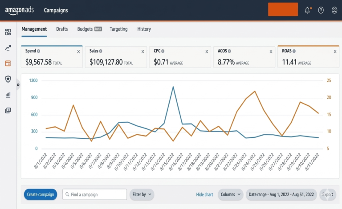Viewport: 342px width, 209px height.
Task: Click the bar chart reports sidebar icon
Action: pyautogui.click(x=8, y=95)
